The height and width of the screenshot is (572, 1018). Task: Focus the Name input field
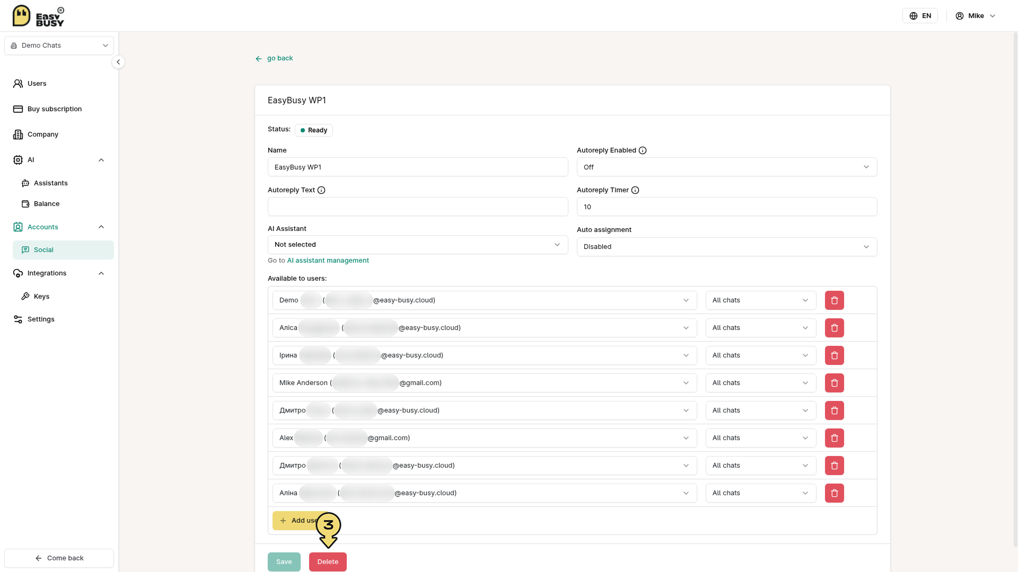coord(418,167)
